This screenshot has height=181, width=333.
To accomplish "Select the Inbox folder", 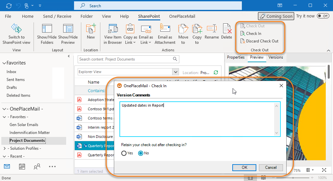I will click(x=12, y=72).
